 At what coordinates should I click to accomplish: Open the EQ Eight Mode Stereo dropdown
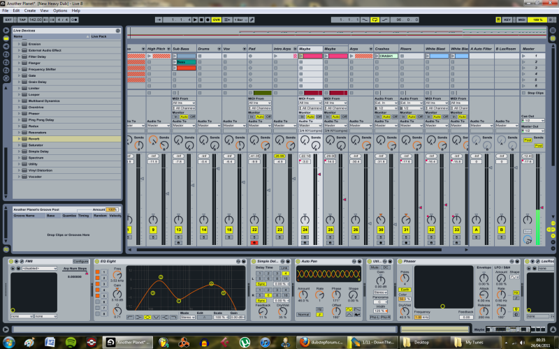(187, 318)
